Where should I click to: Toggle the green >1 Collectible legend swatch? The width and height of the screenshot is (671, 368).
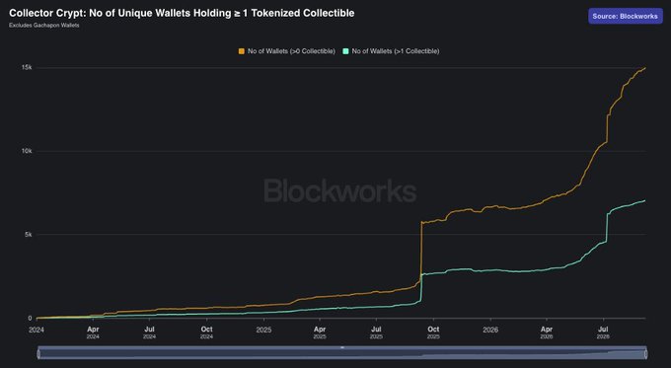[345, 51]
